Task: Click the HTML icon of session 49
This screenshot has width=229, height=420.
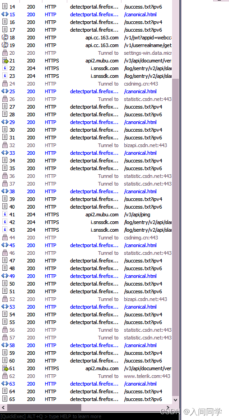Action: [5, 276]
